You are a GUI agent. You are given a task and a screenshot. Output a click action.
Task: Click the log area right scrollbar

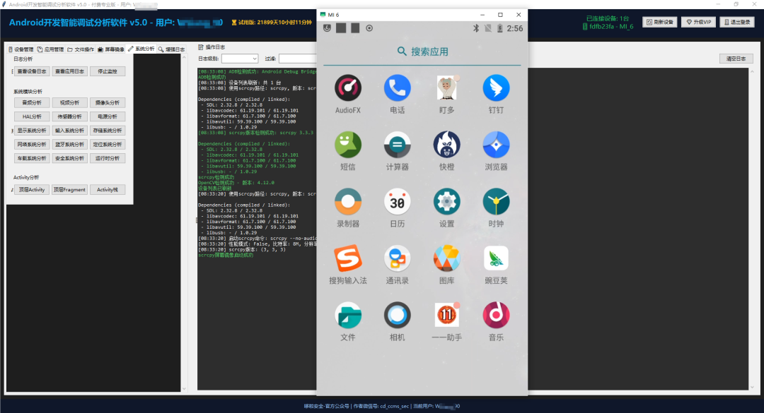pos(752,229)
